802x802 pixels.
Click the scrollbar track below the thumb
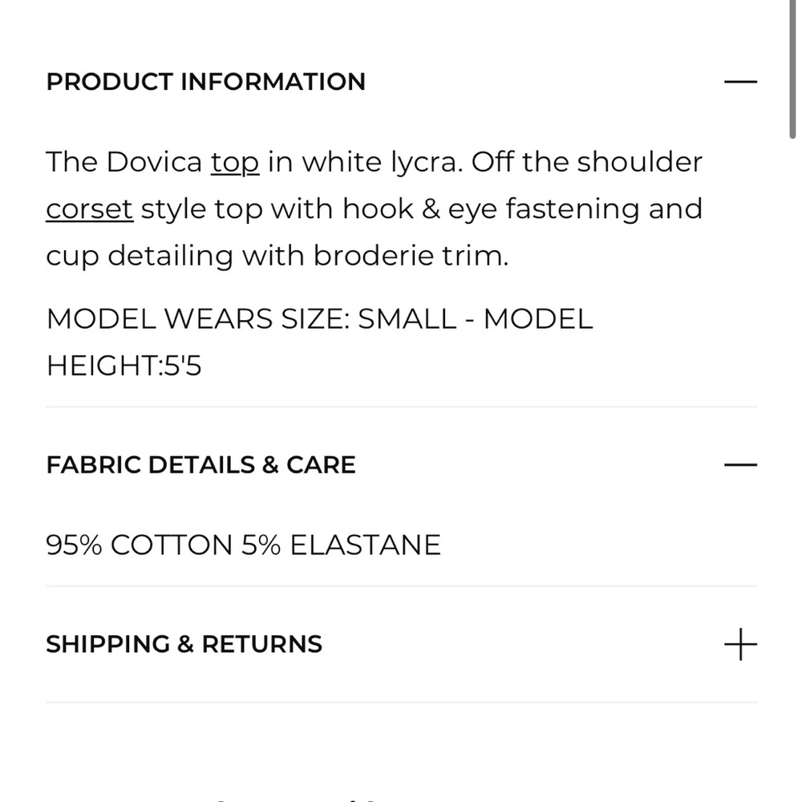[792, 460]
